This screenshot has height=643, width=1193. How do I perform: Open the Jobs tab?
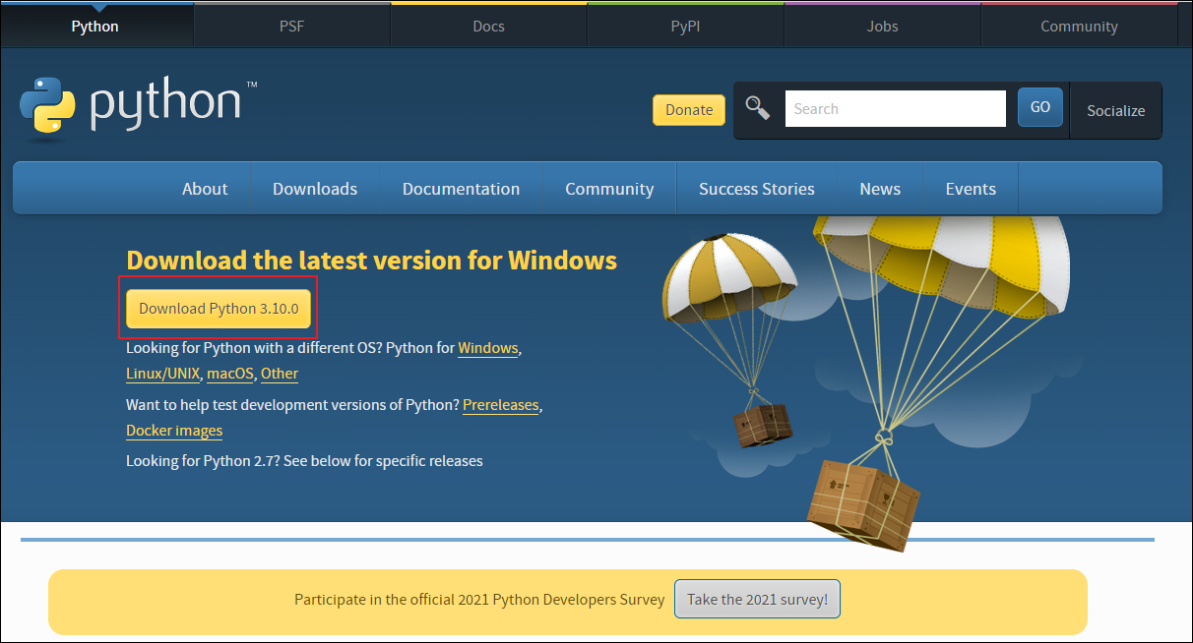(883, 27)
